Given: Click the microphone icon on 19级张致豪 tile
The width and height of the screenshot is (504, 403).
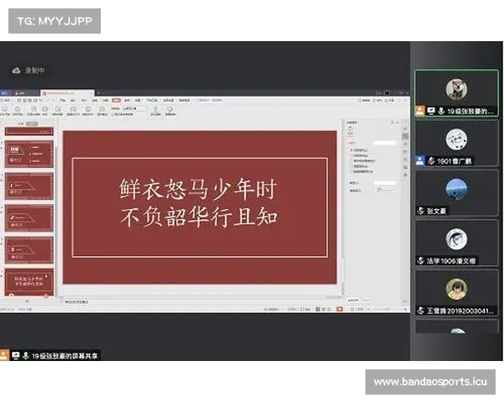Looking at the screenshot, I should [x=441, y=111].
